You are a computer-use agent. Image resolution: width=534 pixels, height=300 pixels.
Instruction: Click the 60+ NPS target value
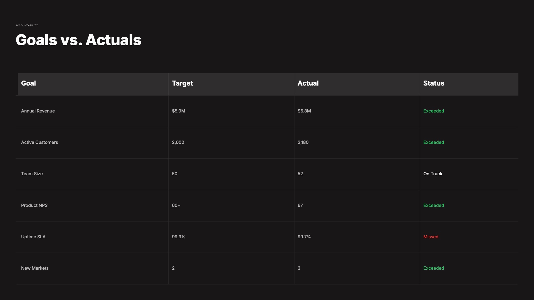click(x=176, y=206)
